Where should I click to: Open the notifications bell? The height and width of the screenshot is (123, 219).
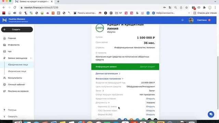click(182, 20)
